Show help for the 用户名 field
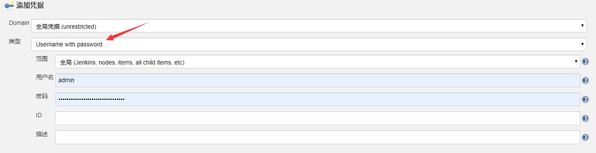The height and width of the screenshot is (153, 596). point(585,81)
